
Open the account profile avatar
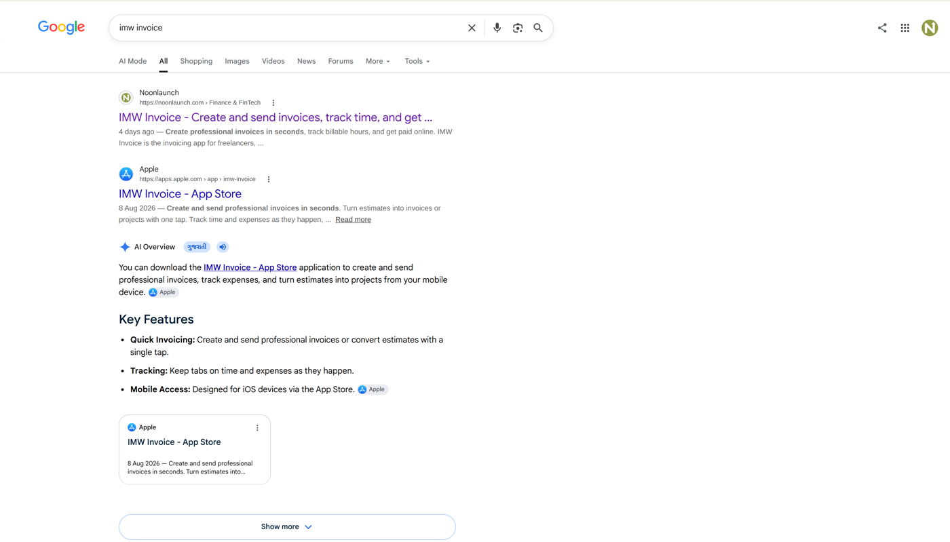pyautogui.click(x=930, y=28)
